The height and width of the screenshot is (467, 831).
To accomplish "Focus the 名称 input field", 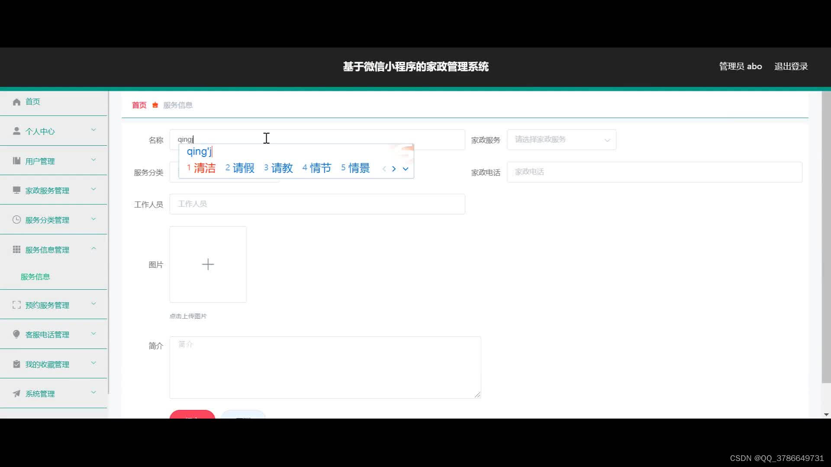I will point(317,140).
